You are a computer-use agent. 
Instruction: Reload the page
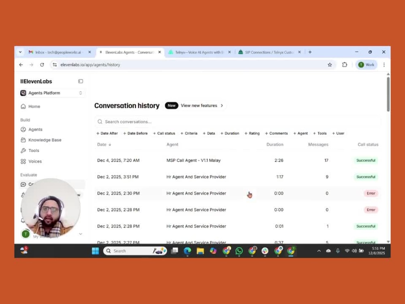pyautogui.click(x=42, y=65)
